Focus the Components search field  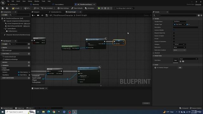tap(20, 15)
